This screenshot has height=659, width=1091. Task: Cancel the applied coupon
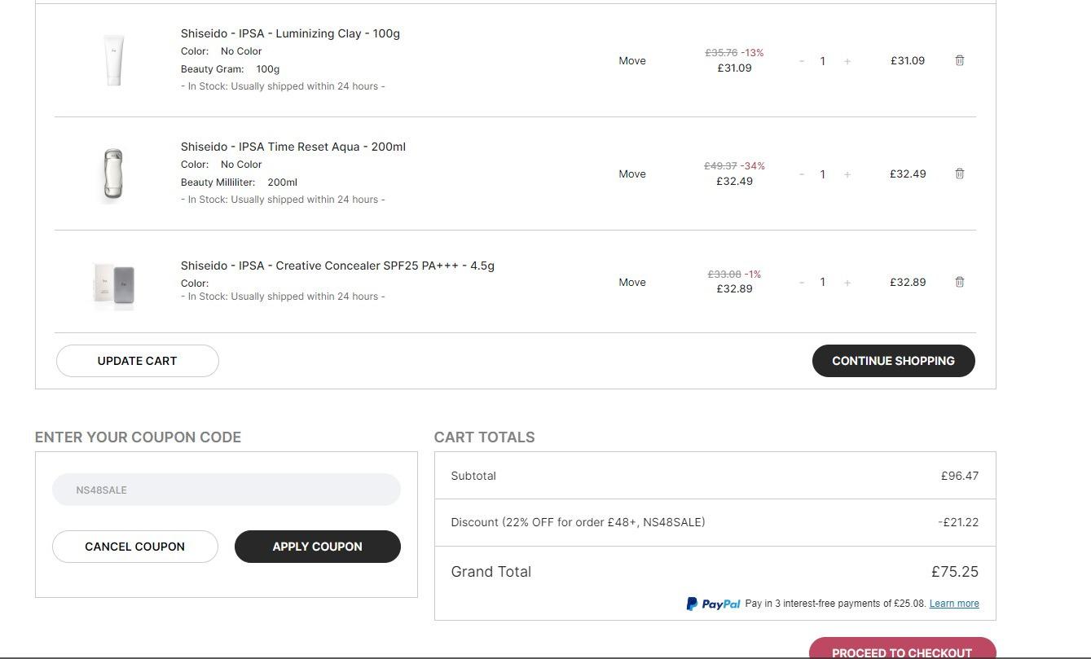pos(135,547)
